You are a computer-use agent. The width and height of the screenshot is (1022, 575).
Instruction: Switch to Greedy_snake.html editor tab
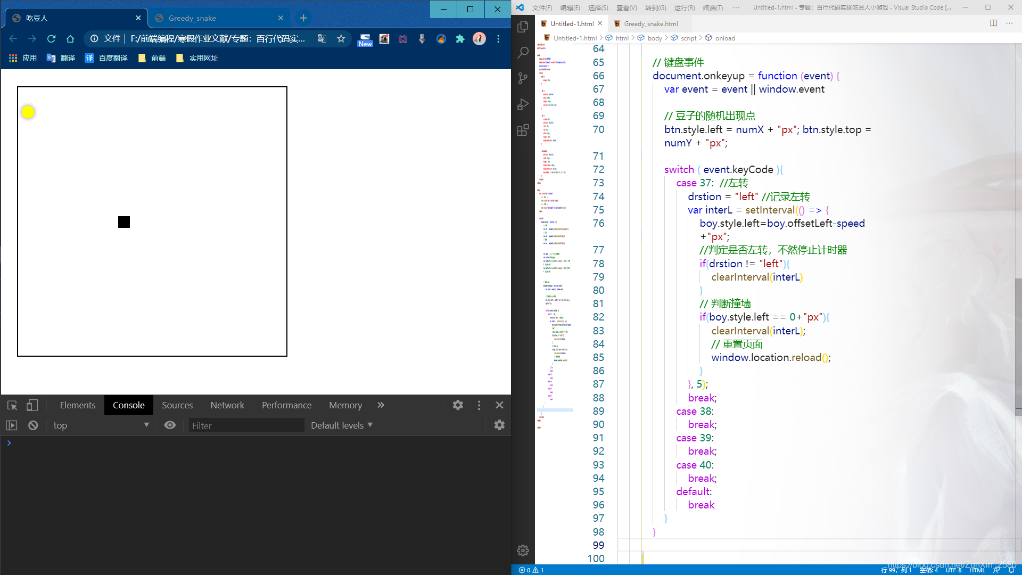click(650, 24)
